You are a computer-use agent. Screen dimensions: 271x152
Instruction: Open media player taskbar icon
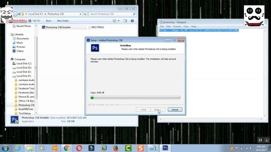41,148
